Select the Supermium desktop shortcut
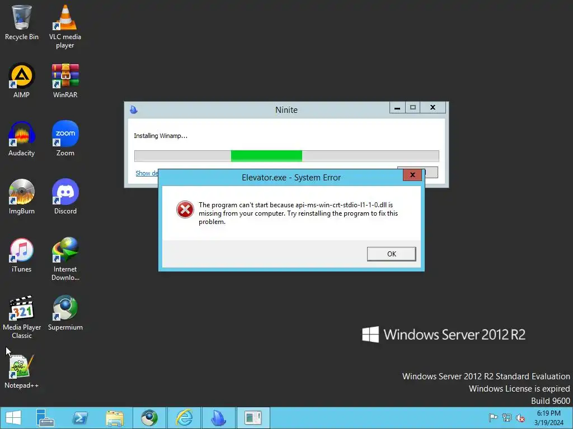Screen dimensions: 573x429 point(65,313)
